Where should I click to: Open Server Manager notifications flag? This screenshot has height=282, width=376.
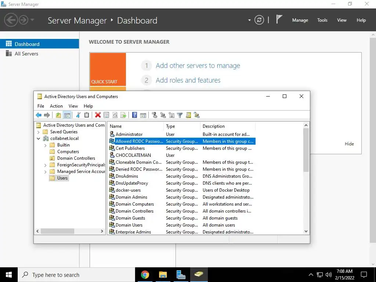point(279,19)
